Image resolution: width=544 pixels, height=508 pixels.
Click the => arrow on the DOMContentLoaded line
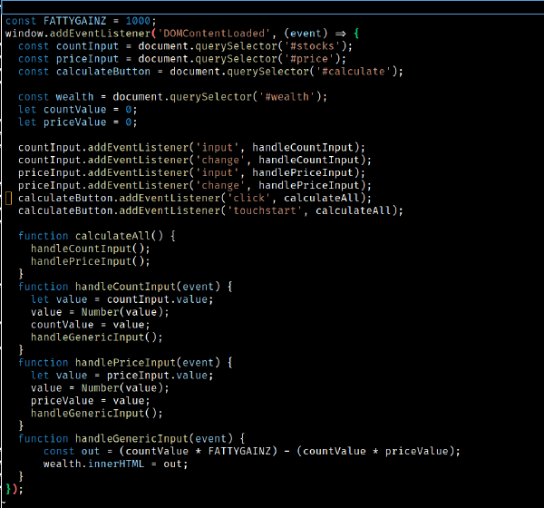(x=341, y=34)
